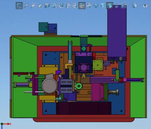Choose the Zoom to area tool
Viewport: 151px width, 129px height.
pos(33,6)
